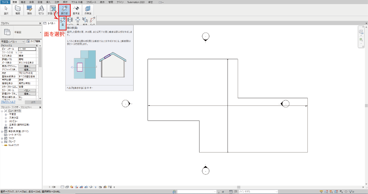
Task: Close the プロパティ panel
Action: pos(40,23)
